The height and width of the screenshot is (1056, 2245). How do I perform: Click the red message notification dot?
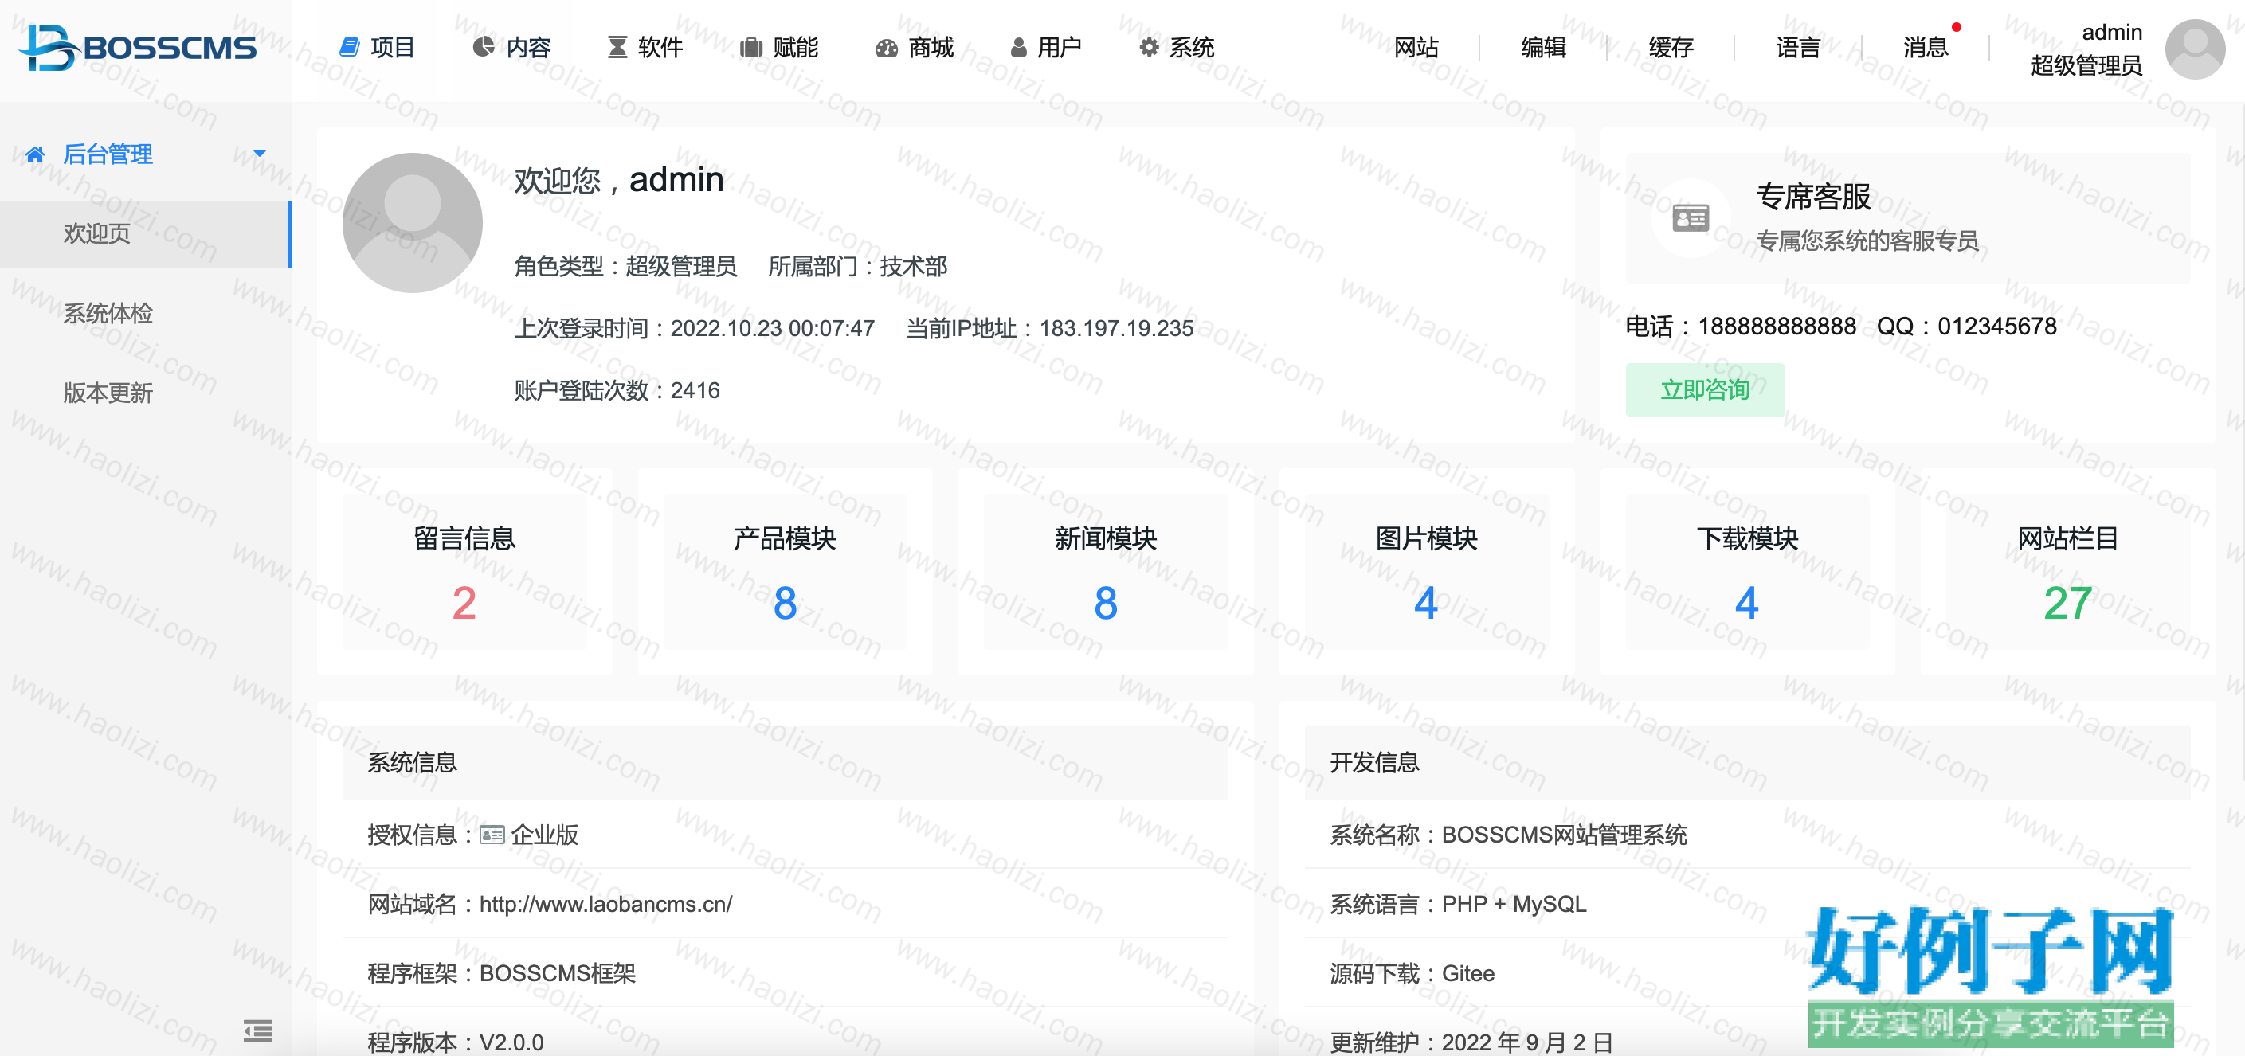[x=1956, y=28]
